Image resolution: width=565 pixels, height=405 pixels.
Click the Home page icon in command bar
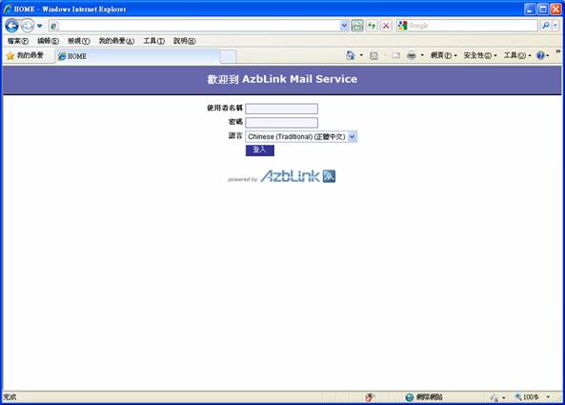351,55
